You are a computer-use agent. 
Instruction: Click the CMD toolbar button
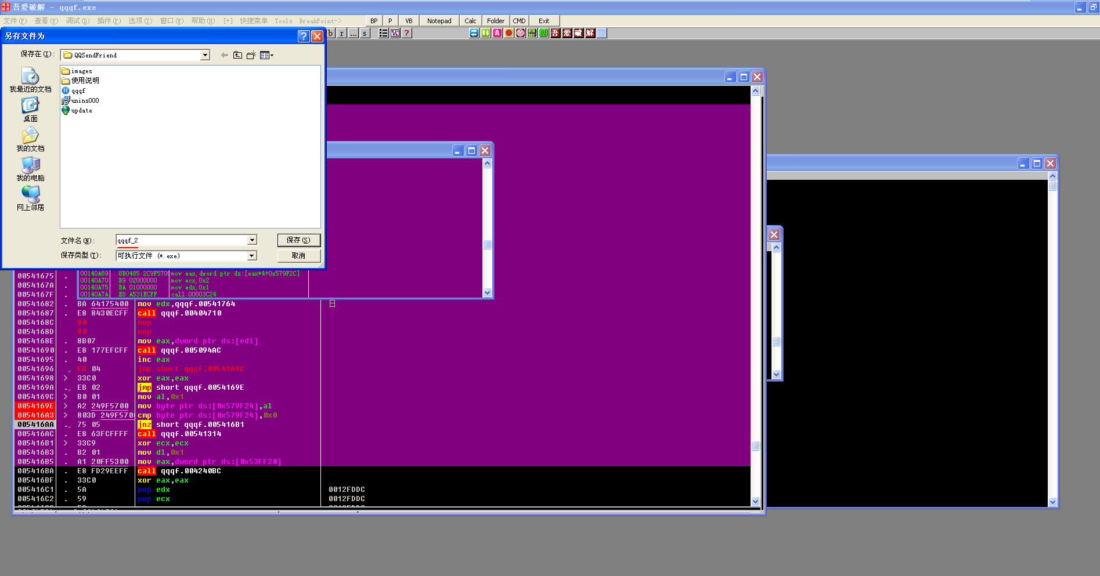(x=519, y=21)
